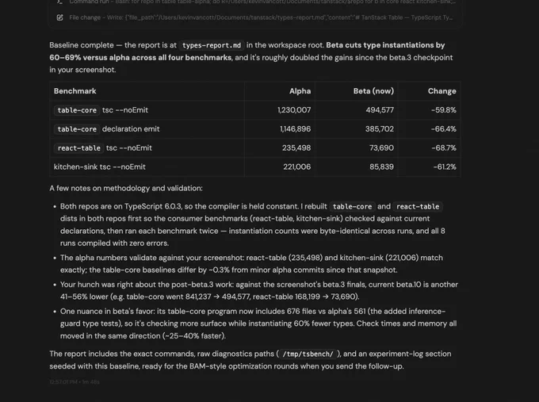Click the table-core code chip in the first bullet
The height and width of the screenshot is (402, 539).
[352, 207]
